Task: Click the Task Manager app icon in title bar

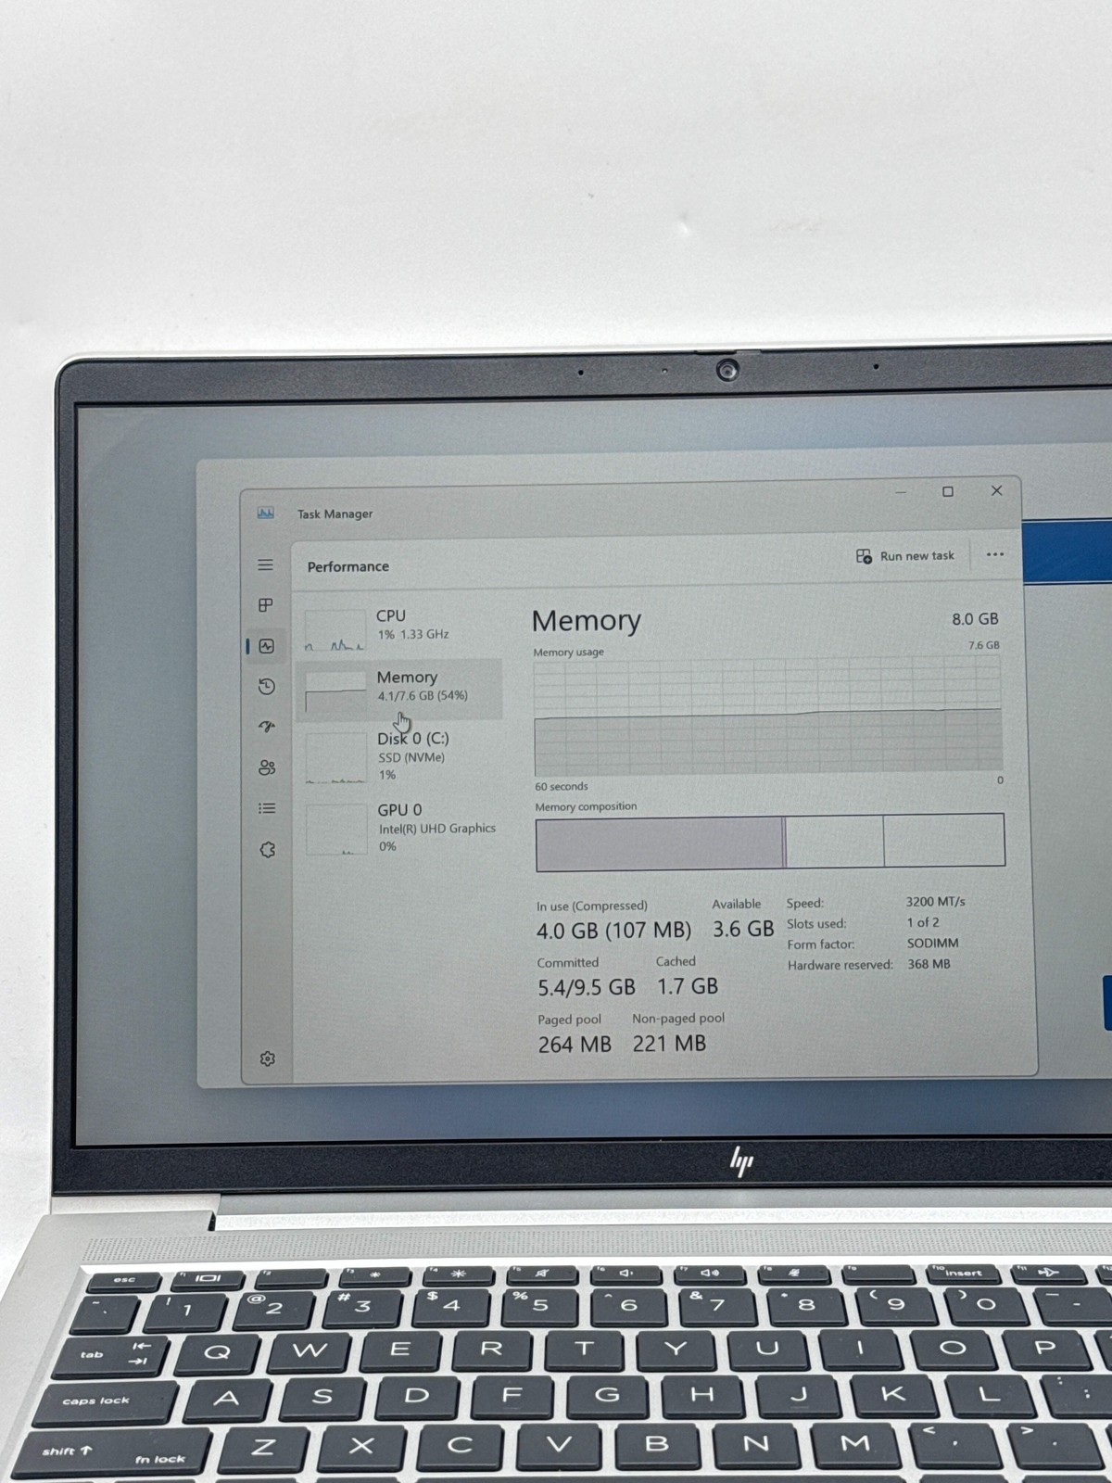Action: pos(266,513)
